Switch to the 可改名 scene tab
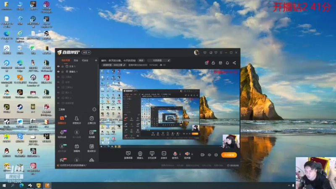This screenshot has width=336, height=189. pyautogui.click(x=85, y=60)
